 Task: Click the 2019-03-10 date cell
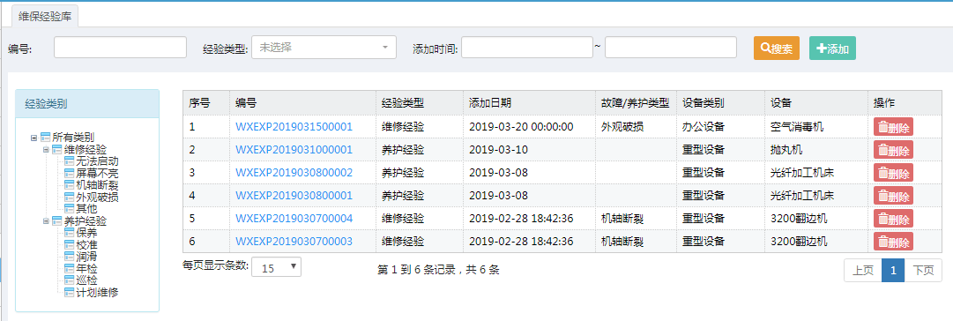coord(529,150)
